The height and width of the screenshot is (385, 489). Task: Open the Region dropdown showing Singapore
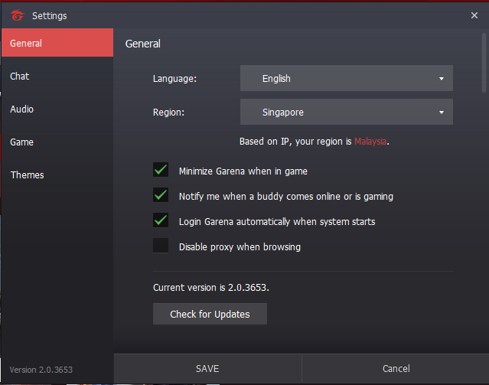(346, 113)
